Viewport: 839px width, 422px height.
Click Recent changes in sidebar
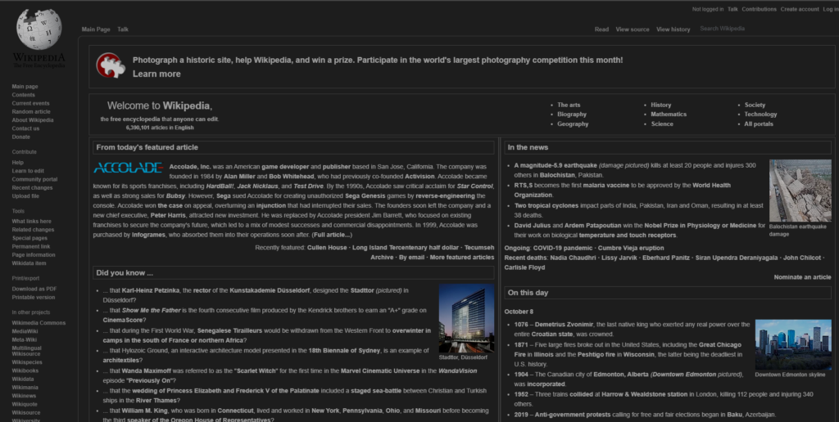(x=32, y=187)
